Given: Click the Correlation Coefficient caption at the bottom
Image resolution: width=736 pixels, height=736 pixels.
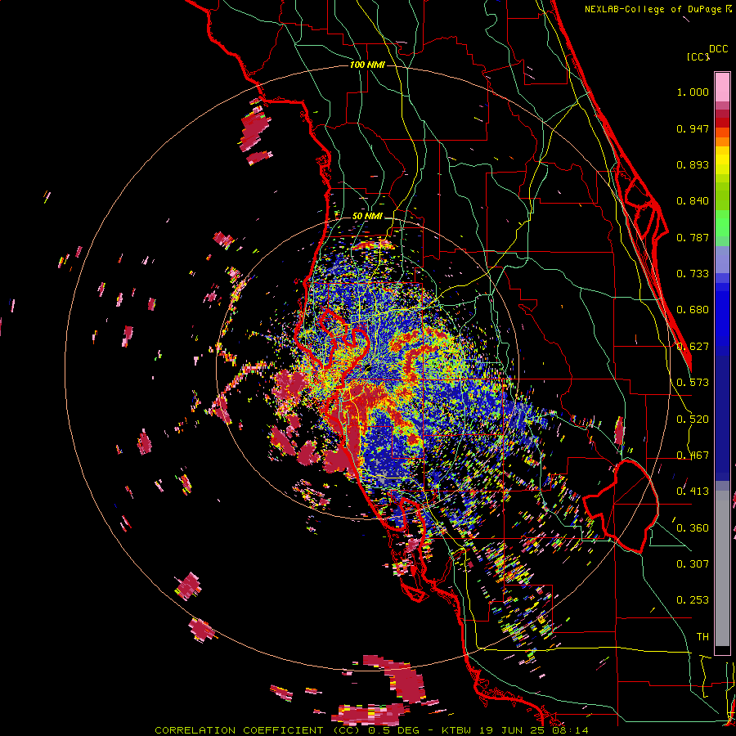Looking at the screenshot, I should [x=371, y=730].
